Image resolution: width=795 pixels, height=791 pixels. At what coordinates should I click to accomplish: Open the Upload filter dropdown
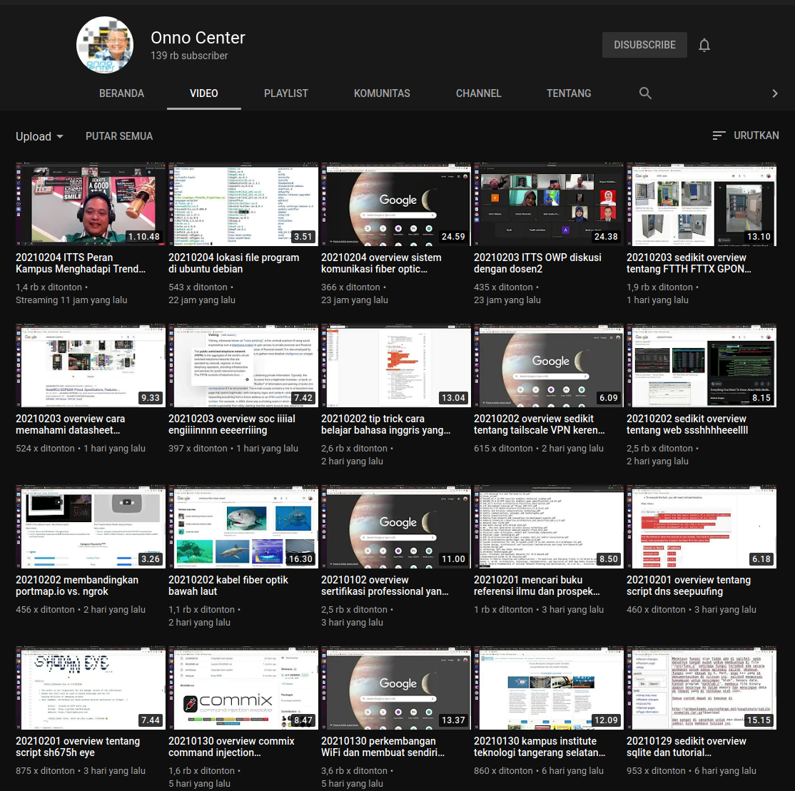pyautogui.click(x=39, y=136)
